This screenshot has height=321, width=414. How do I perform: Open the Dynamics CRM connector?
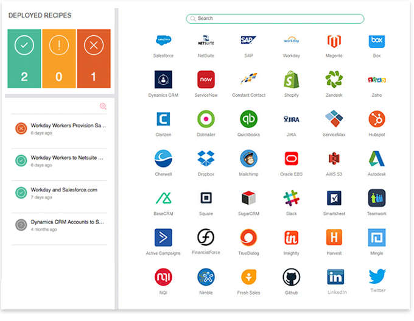tap(163, 80)
